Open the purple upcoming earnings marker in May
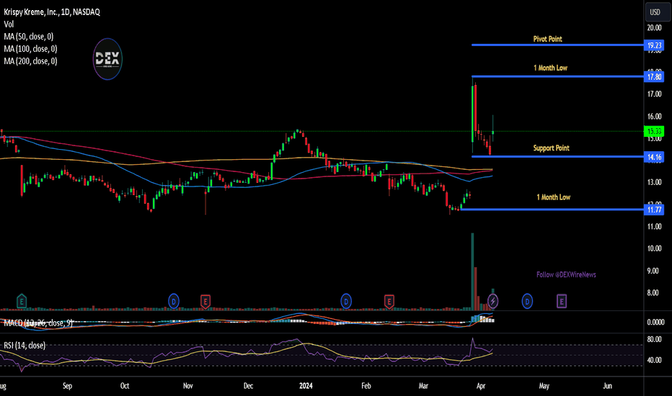The image size is (672, 396). tap(562, 302)
